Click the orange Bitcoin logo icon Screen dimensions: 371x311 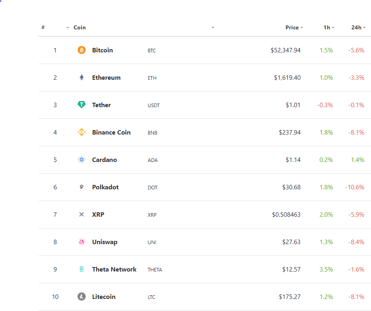pos(82,50)
